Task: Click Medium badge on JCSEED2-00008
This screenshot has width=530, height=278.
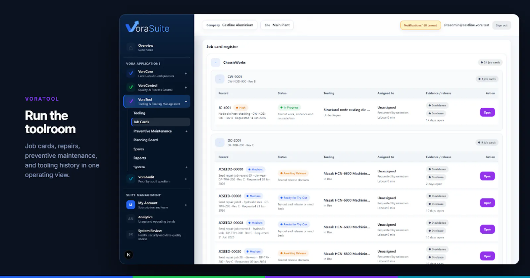Action: (x=255, y=223)
